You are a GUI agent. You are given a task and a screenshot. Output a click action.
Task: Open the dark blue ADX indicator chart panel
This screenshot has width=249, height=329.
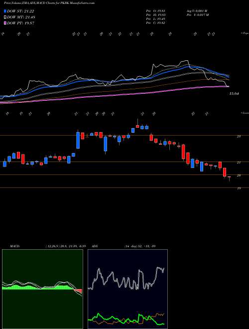coord(127,289)
